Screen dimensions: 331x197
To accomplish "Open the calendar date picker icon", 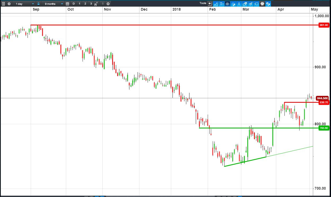I will [67, 4].
